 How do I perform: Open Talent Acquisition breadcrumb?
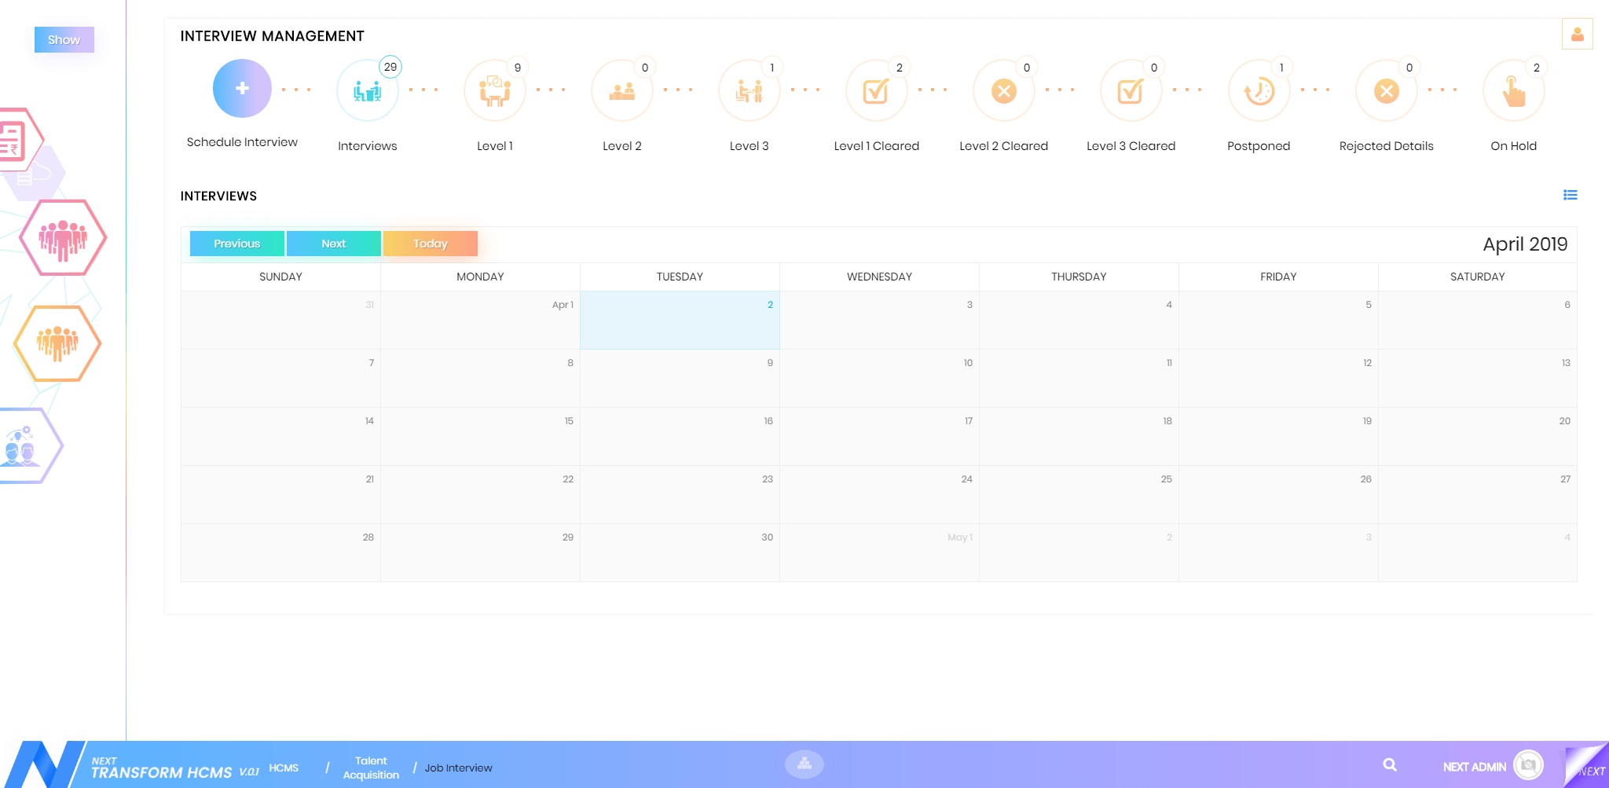click(371, 768)
